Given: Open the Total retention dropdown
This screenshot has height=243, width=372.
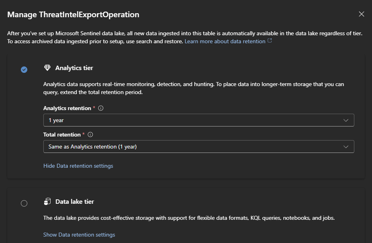Looking at the screenshot, I should tap(199, 146).
